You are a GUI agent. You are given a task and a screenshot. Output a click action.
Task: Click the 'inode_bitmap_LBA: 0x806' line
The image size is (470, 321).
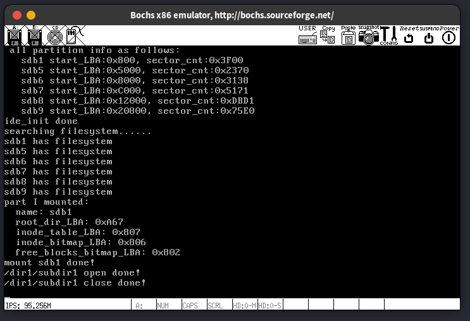tap(80, 243)
